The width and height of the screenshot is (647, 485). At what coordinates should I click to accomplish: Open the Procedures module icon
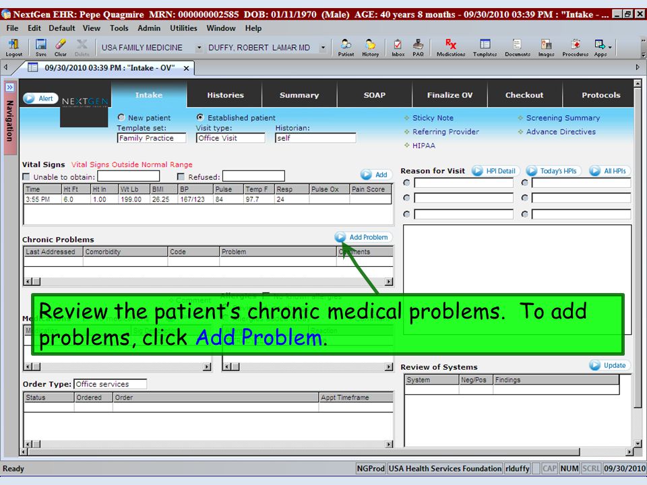pyautogui.click(x=575, y=47)
